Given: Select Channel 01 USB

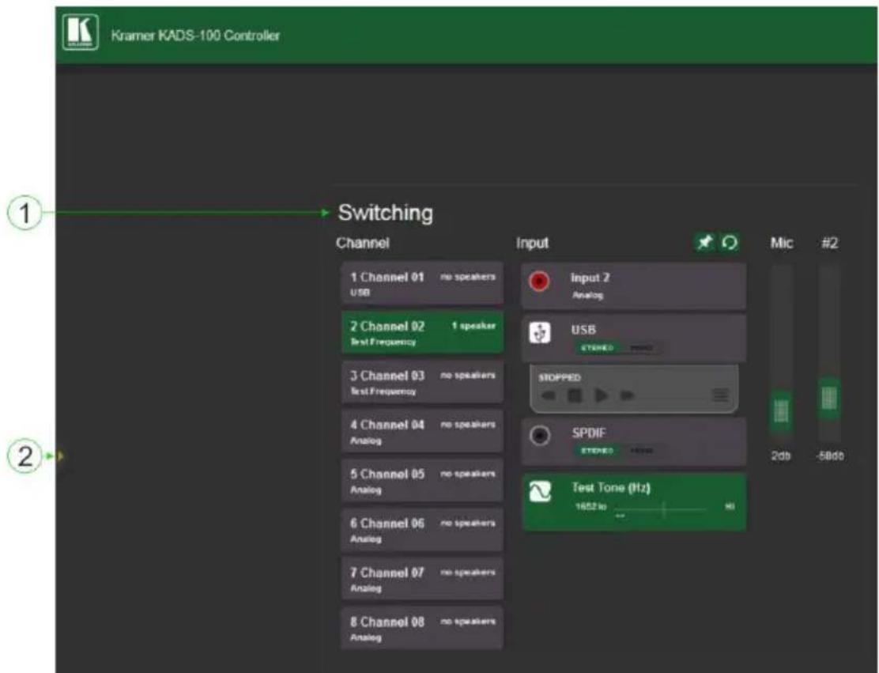Looking at the screenshot, I should (422, 283).
